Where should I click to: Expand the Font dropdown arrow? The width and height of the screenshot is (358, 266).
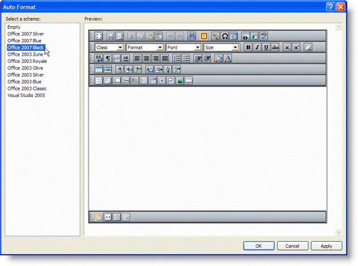[198, 48]
